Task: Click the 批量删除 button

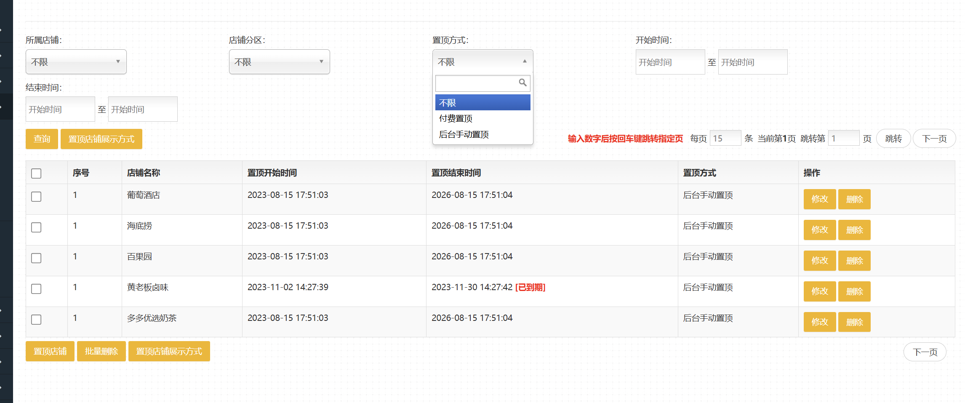Action: point(101,351)
